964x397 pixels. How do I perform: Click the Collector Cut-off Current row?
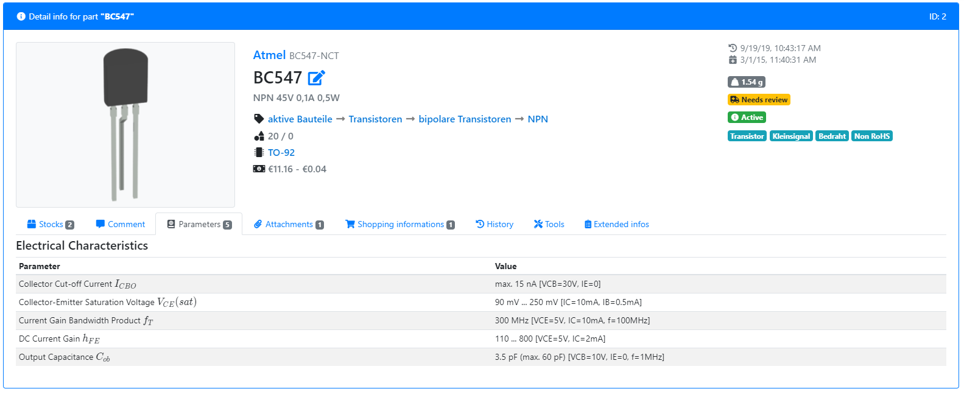coord(481,284)
